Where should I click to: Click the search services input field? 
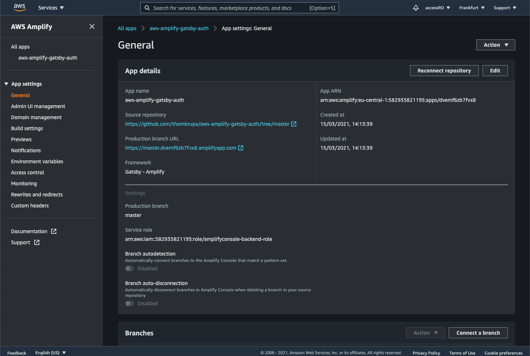click(240, 8)
